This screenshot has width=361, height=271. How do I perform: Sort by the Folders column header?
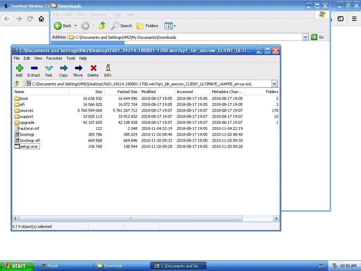(262, 92)
